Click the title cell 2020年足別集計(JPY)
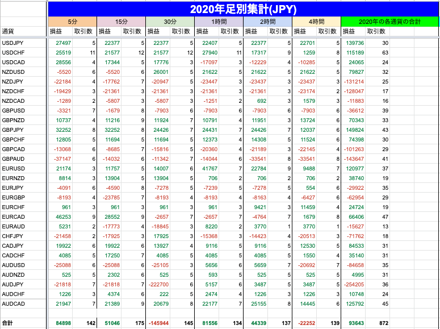Image resolution: width=440 pixels, height=329 pixels. coord(243,9)
